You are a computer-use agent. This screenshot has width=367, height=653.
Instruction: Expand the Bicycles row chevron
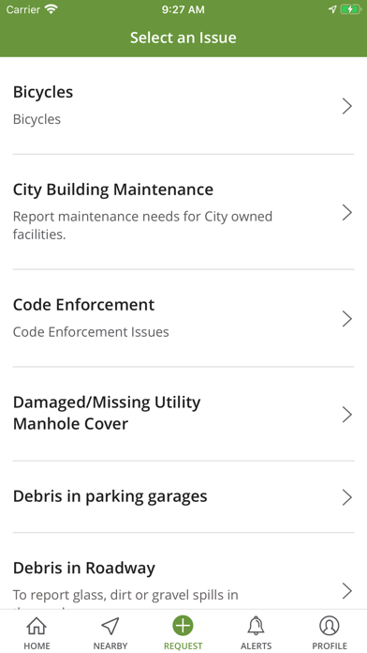pyautogui.click(x=347, y=106)
